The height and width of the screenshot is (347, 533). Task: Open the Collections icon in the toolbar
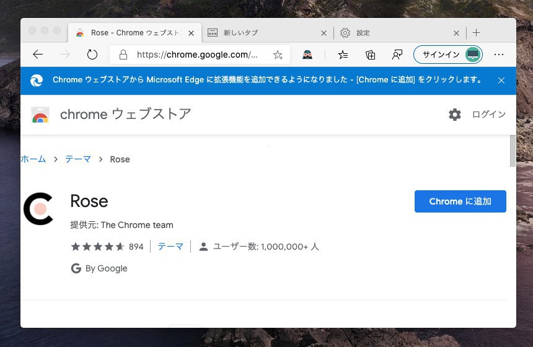point(371,55)
